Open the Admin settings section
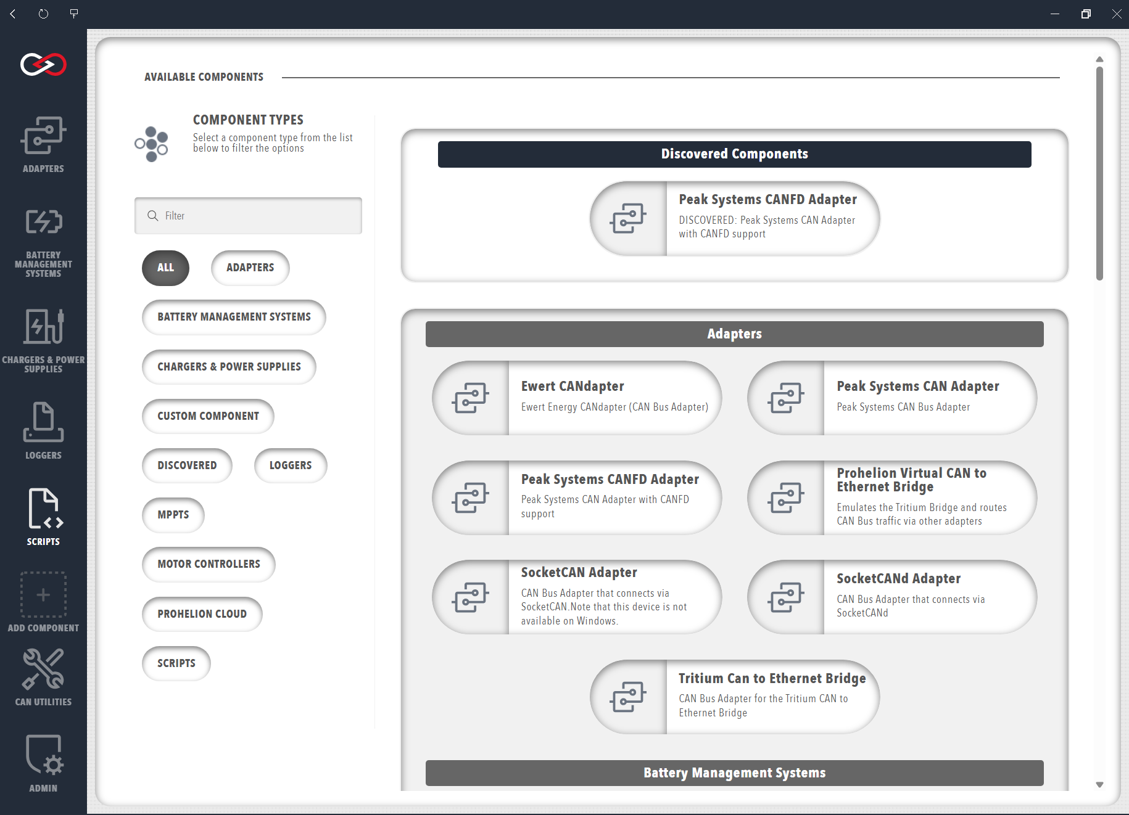The height and width of the screenshot is (815, 1129). 43,763
